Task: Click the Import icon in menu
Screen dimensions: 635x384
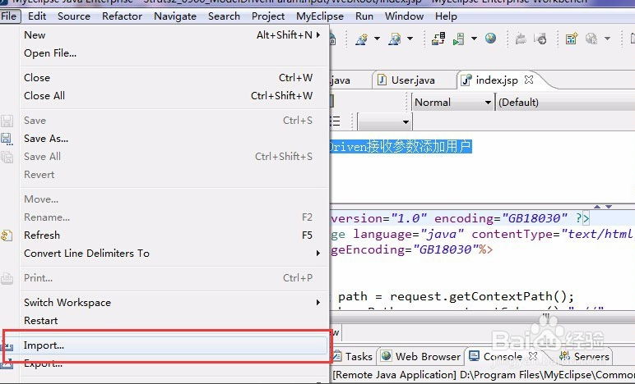Action: click(7, 345)
